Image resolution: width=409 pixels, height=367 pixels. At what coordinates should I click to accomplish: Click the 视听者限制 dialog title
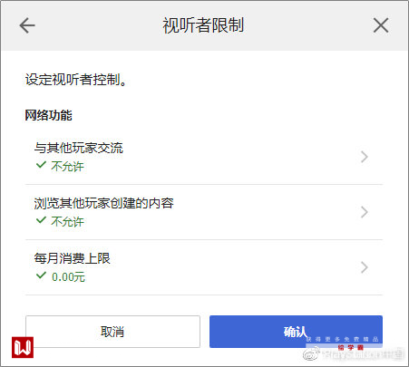click(203, 25)
